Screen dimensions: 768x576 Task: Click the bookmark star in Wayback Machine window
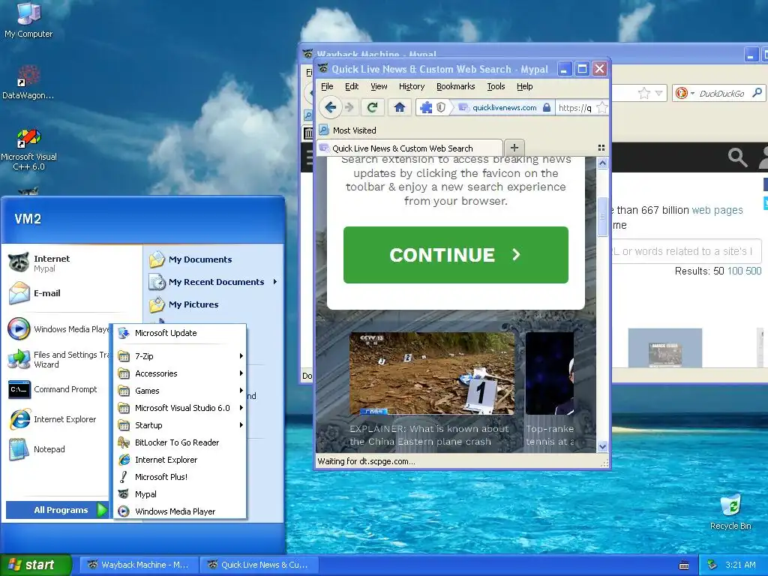tap(644, 92)
